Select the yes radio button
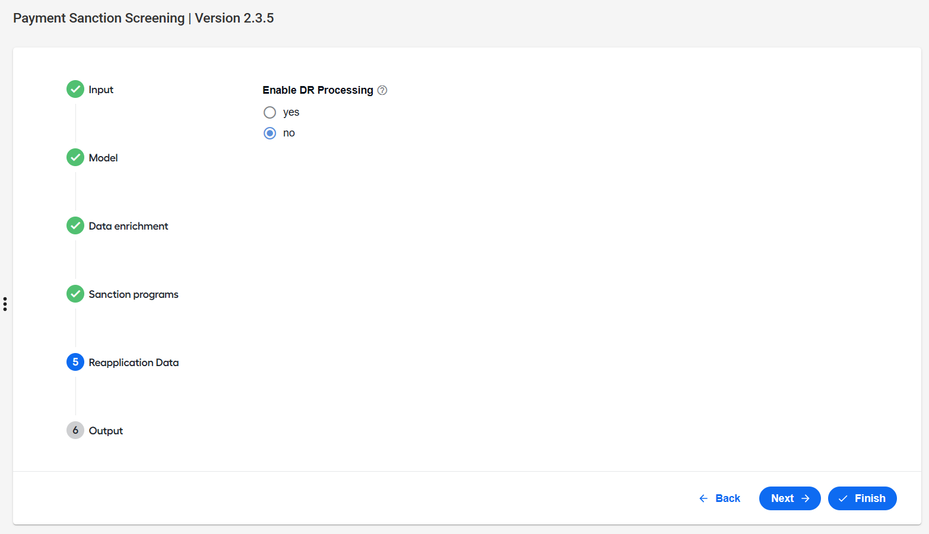Screen dimensions: 929x534 pos(269,112)
